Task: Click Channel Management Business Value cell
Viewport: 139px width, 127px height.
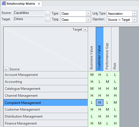Action: [92, 96]
